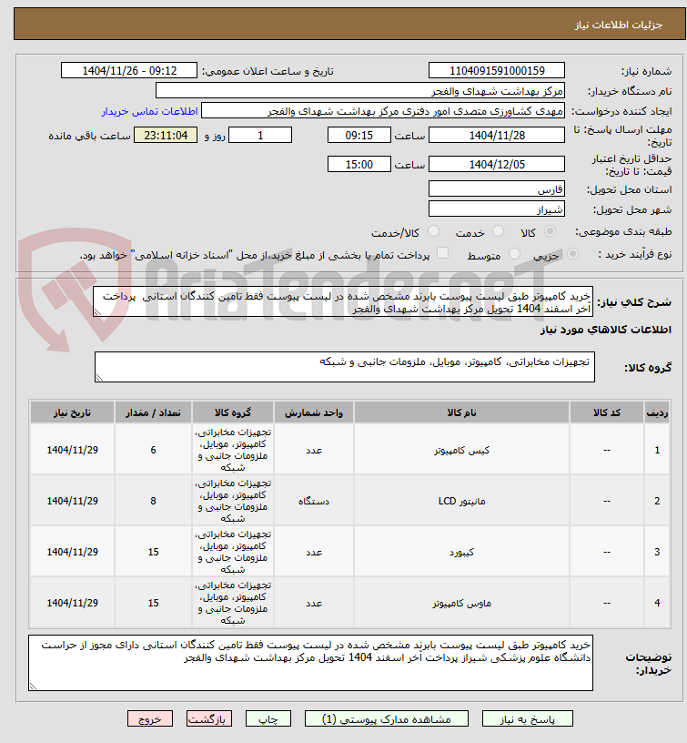The image size is (687, 743).
Task: Click the مانیتور LCD item cell
Action: click(x=461, y=501)
